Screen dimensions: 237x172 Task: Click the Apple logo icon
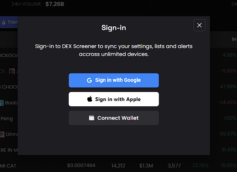89,99
